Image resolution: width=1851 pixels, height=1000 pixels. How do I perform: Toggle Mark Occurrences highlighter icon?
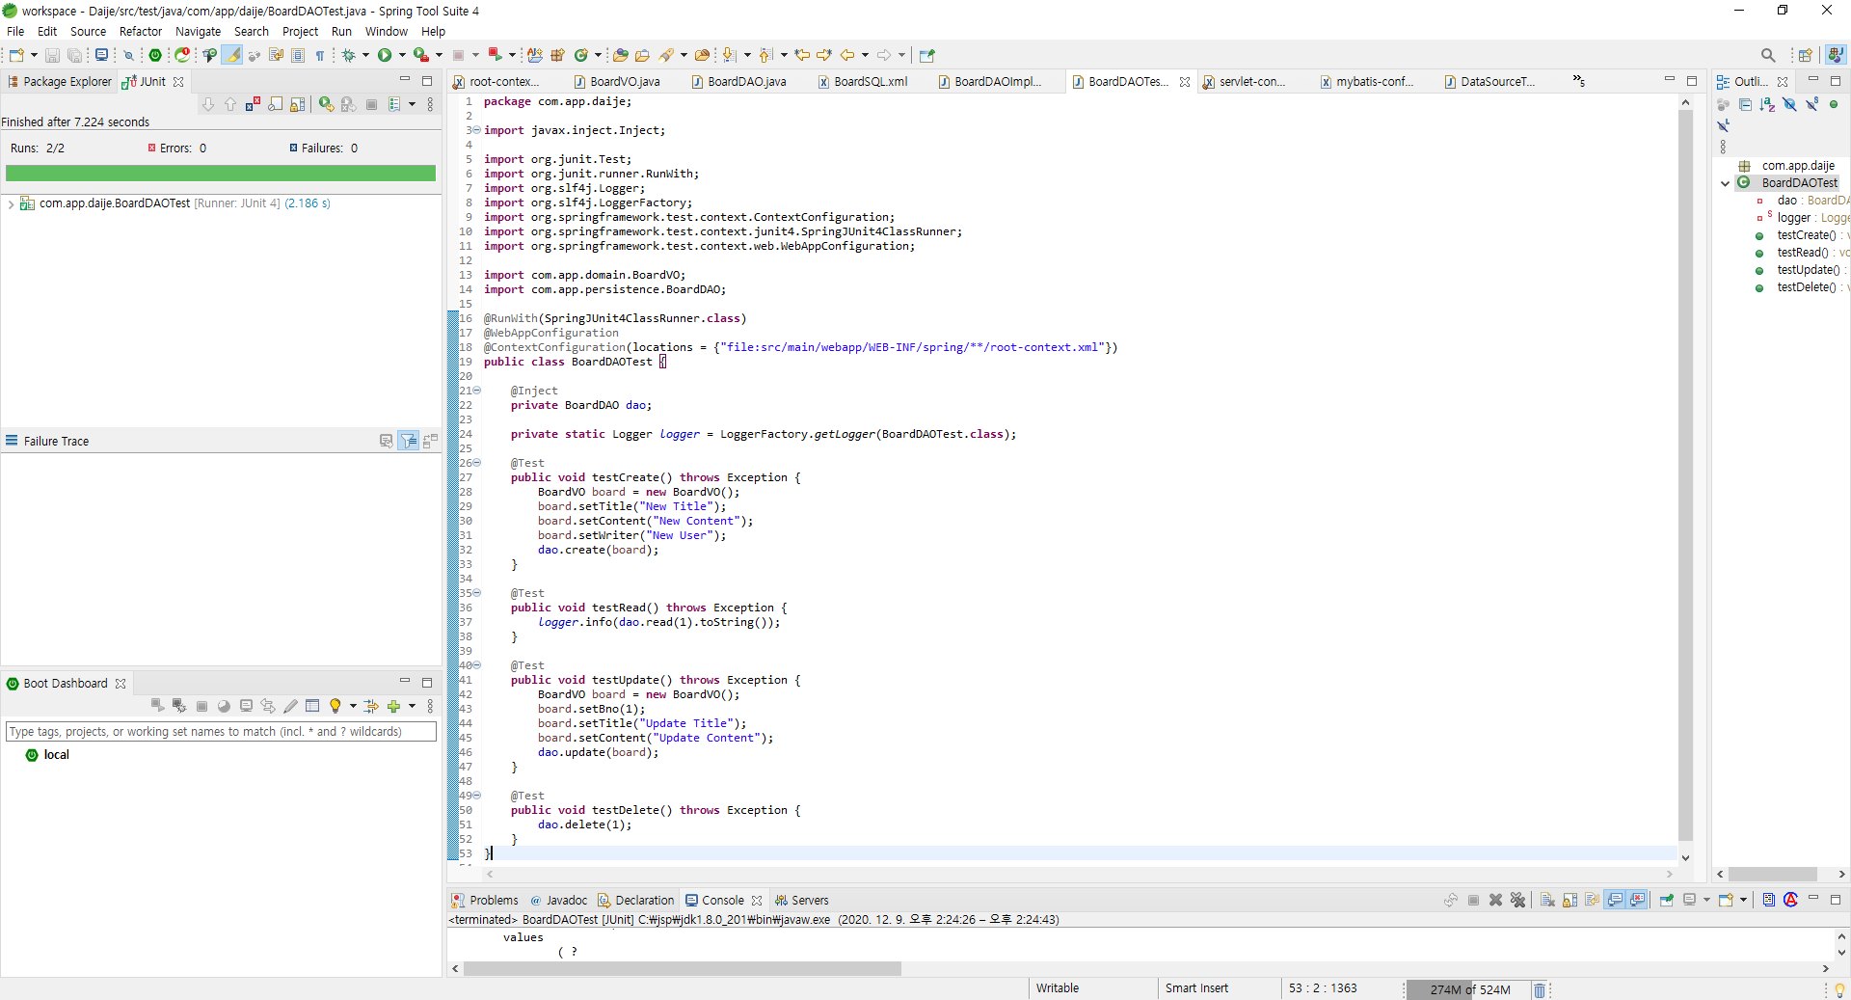(x=232, y=56)
